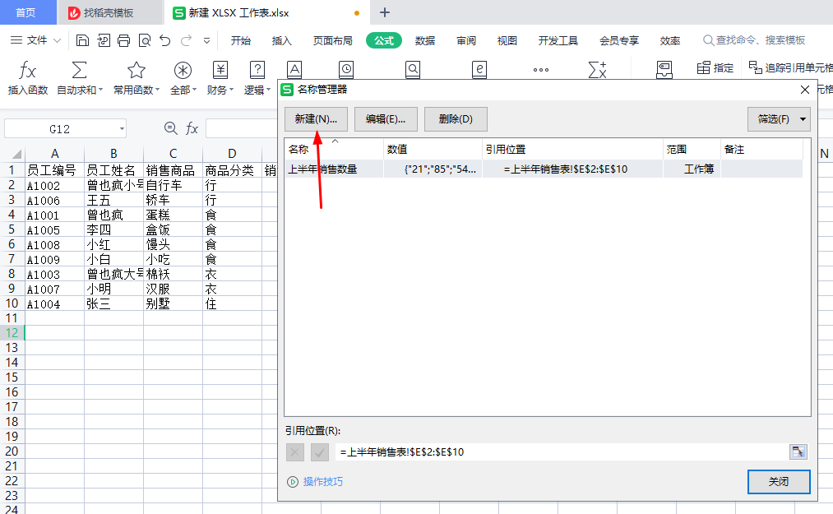
Task: Sort by the 名称 column header
Action: 334,150
